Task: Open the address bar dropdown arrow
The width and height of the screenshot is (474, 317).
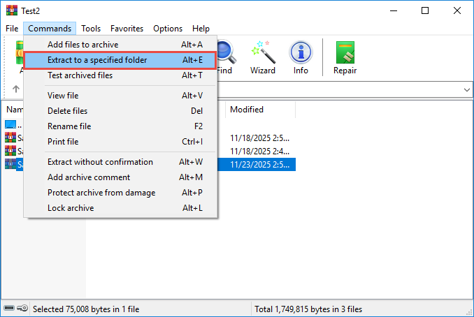Action: pyautogui.click(x=467, y=89)
